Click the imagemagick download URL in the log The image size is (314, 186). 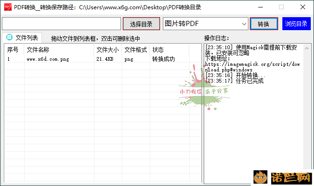252,67
